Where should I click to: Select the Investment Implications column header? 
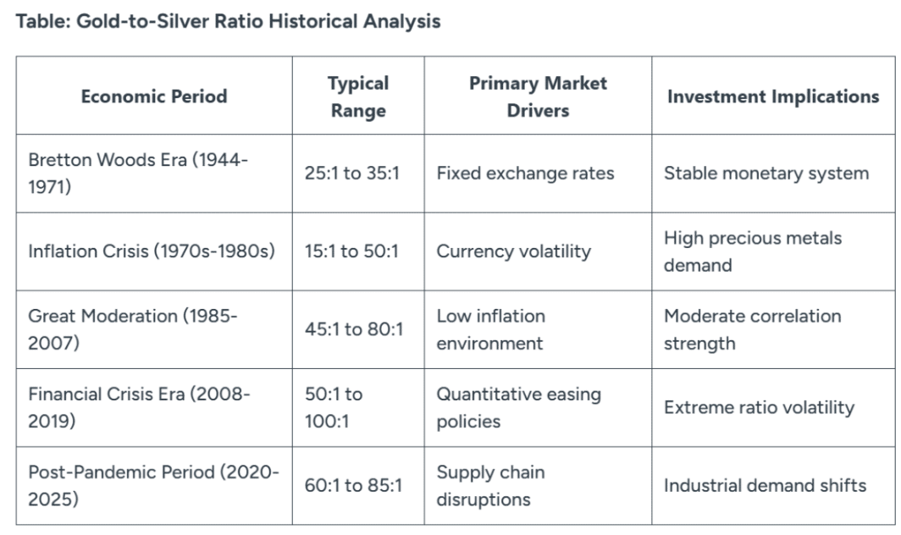point(772,97)
